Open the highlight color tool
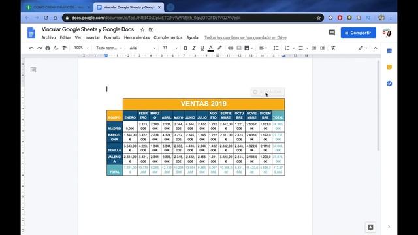 tap(219, 48)
